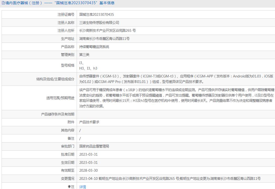Click the 产品名称 label
The image size is (275, 189).
click(68, 47)
